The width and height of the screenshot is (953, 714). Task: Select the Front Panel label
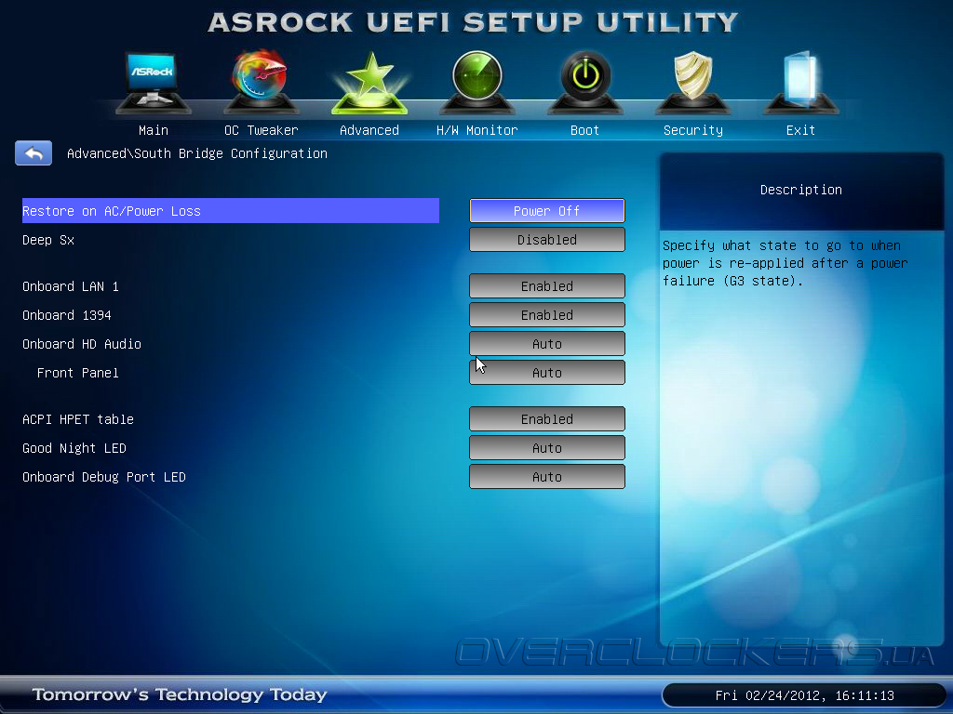78,373
